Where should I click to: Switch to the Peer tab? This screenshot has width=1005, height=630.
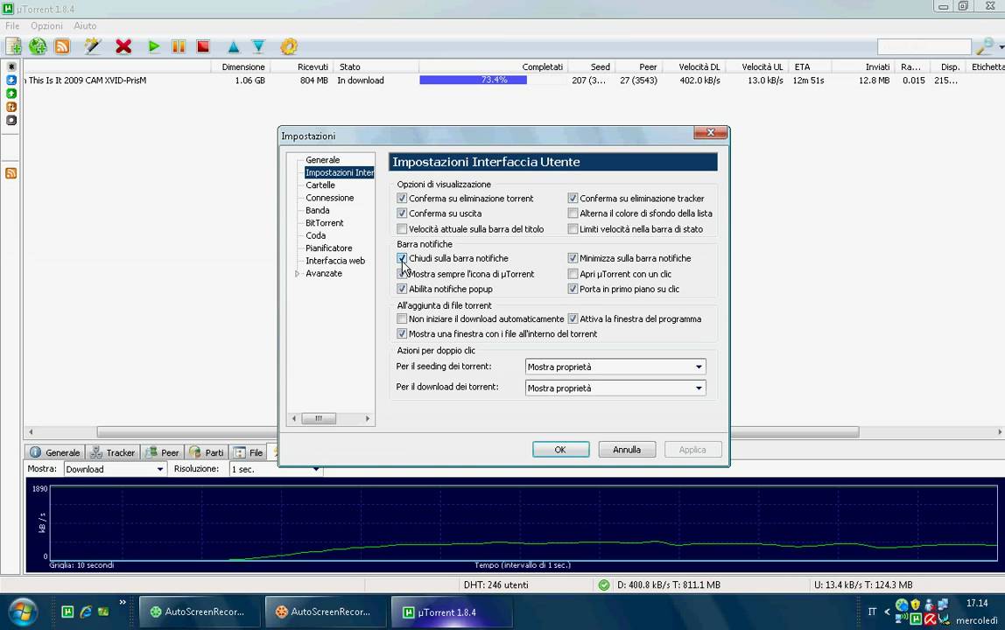click(162, 452)
